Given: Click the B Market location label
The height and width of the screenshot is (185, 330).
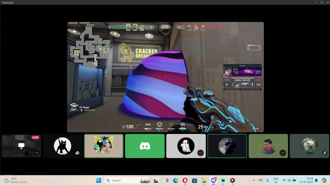Looking at the screenshot, I should click(x=90, y=25).
